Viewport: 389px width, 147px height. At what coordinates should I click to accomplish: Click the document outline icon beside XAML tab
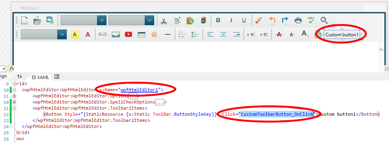point(57,77)
